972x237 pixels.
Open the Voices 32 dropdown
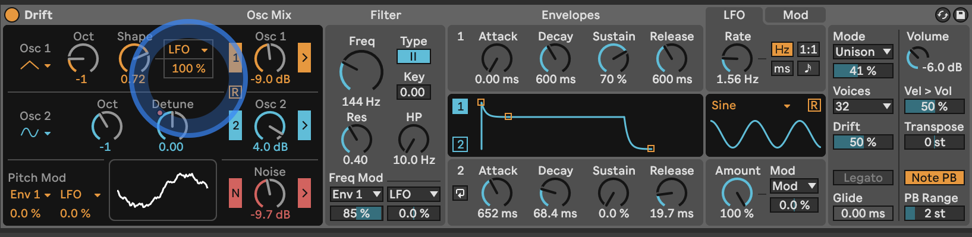(863, 106)
